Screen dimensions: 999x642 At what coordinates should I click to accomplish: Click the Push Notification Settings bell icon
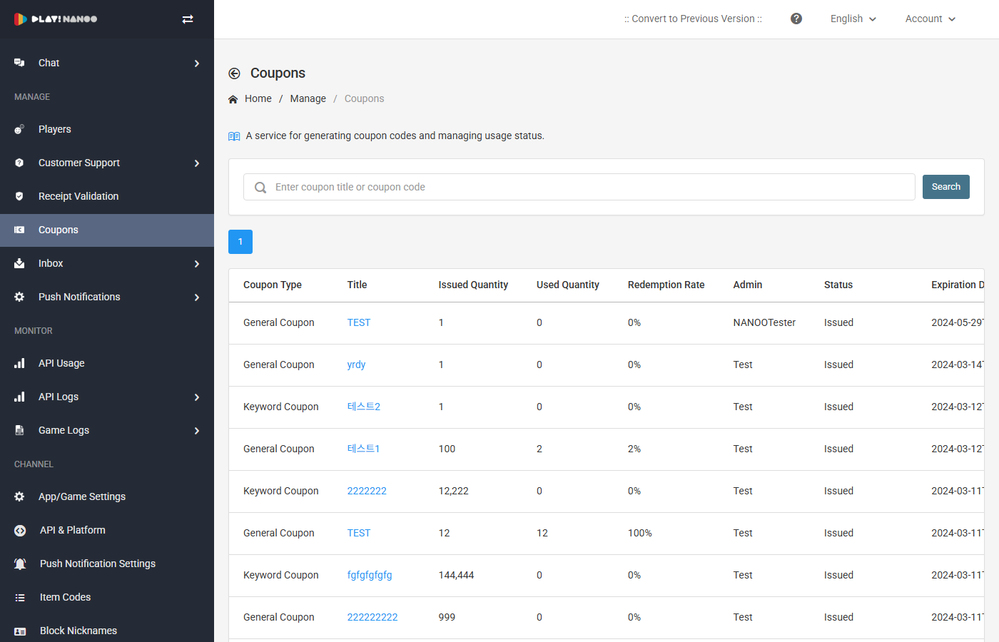point(20,564)
